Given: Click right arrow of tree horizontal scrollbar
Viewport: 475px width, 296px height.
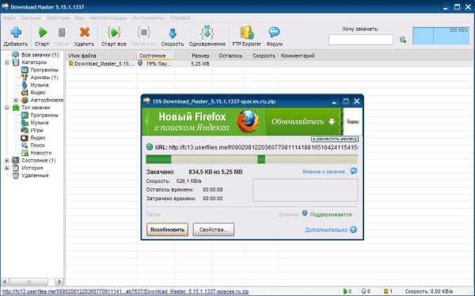Looking at the screenshot, I should point(59,282).
